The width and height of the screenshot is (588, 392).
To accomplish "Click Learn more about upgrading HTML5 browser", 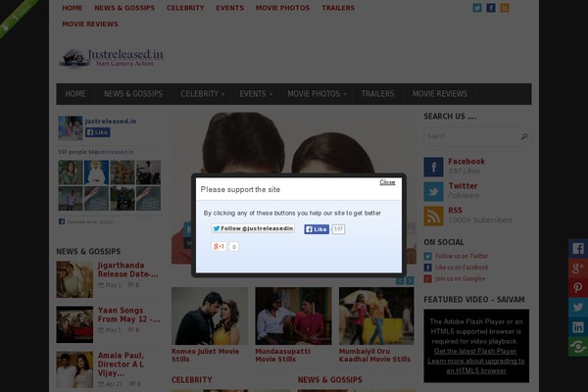I will coord(476,366).
